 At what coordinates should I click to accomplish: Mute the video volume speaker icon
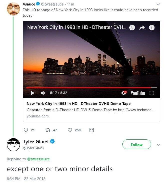pyautogui.click(x=43, y=93)
